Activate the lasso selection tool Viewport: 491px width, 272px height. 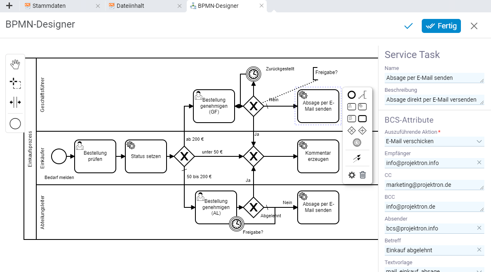pyautogui.click(x=15, y=84)
